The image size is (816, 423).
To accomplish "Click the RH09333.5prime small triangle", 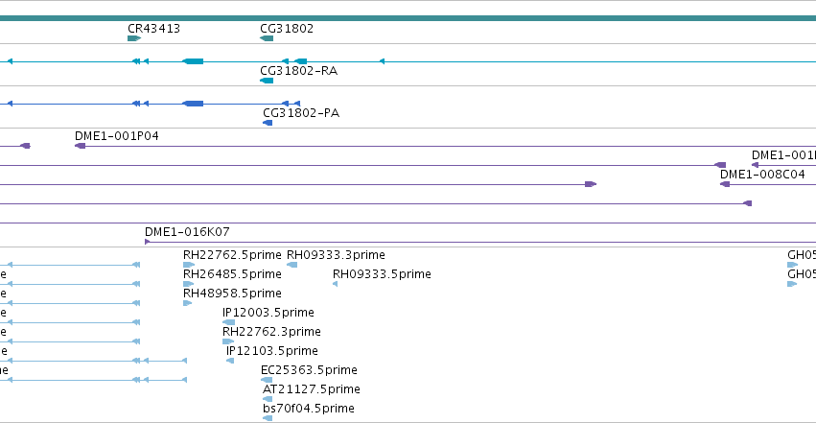I will pyautogui.click(x=336, y=284).
